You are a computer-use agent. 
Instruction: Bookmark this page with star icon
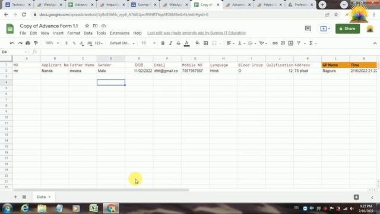click(336, 14)
